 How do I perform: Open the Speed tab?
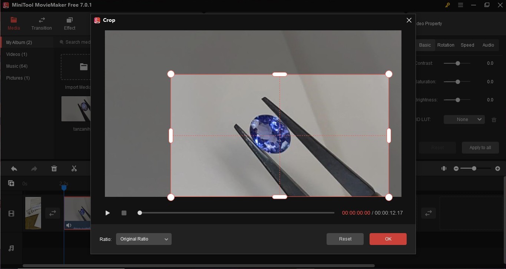tap(467, 45)
